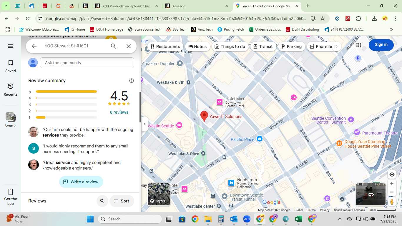
Task: Reload the page
Action: (28, 19)
